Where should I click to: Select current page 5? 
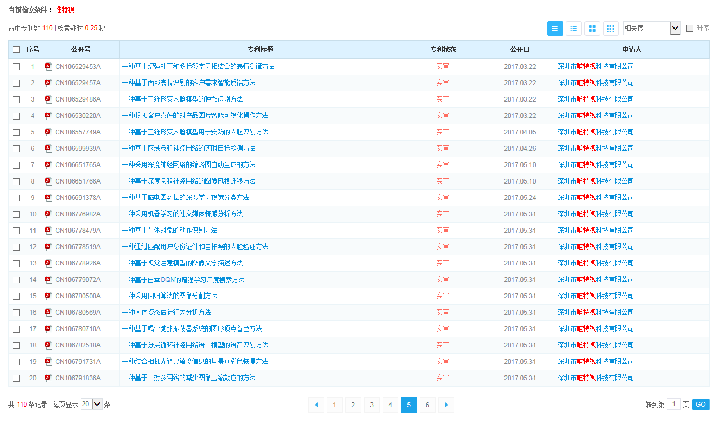click(409, 405)
